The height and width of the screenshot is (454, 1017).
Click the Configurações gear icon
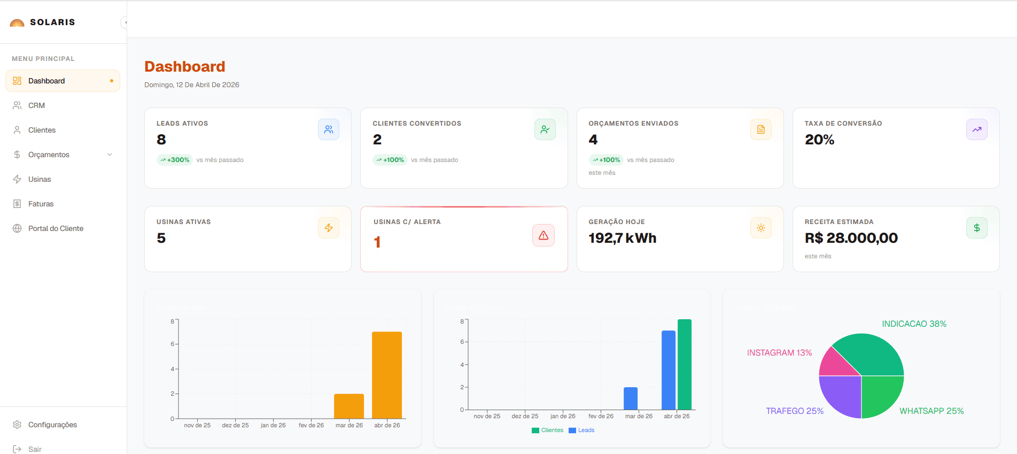click(17, 425)
